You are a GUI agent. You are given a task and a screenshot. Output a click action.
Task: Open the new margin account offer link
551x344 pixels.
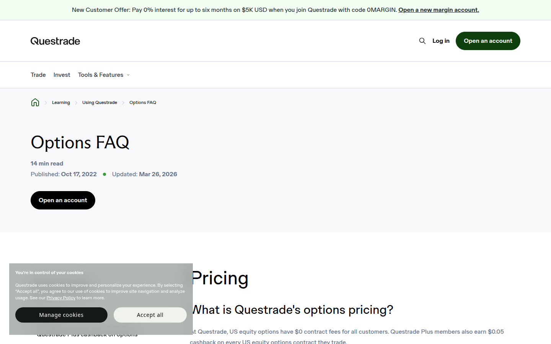pyautogui.click(x=439, y=10)
